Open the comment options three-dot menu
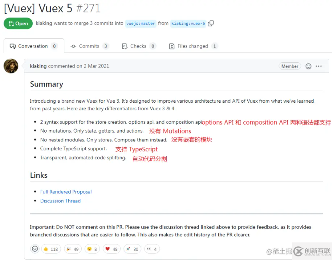Viewport: 332px width, 260px height. coord(318,66)
